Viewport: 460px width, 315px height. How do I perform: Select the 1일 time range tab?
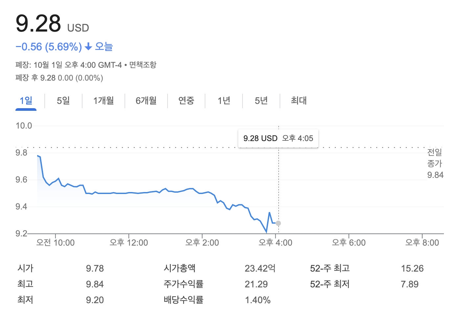(x=26, y=101)
